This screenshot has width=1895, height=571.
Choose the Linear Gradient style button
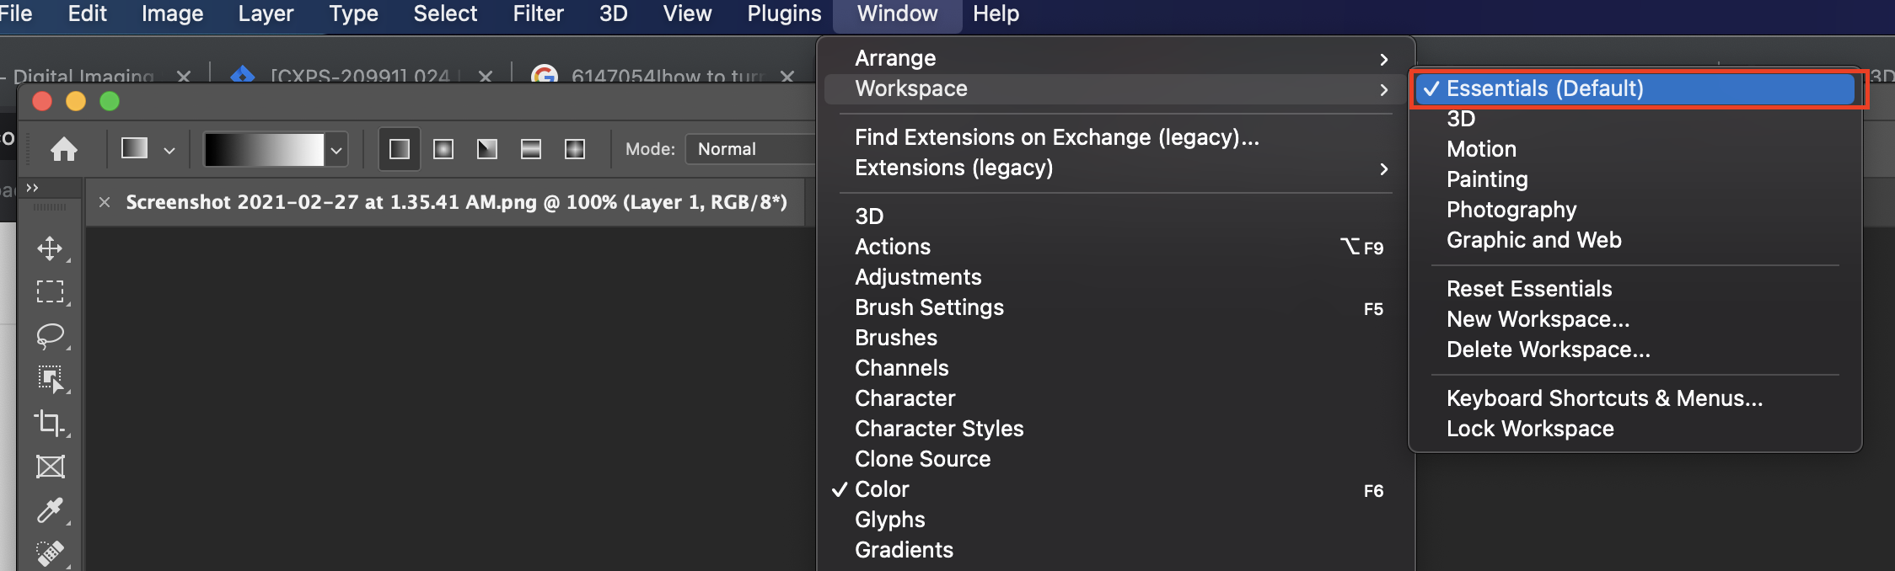400,150
